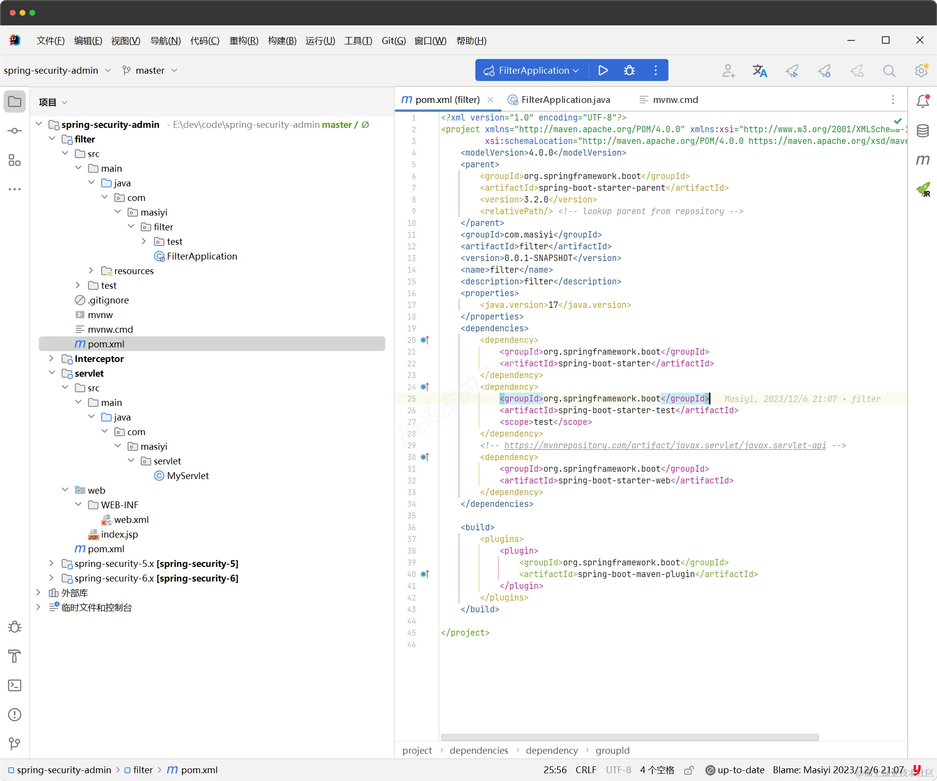Debug FilterApplication with the bug button
Viewport: 937px width, 781px height.
629,70
